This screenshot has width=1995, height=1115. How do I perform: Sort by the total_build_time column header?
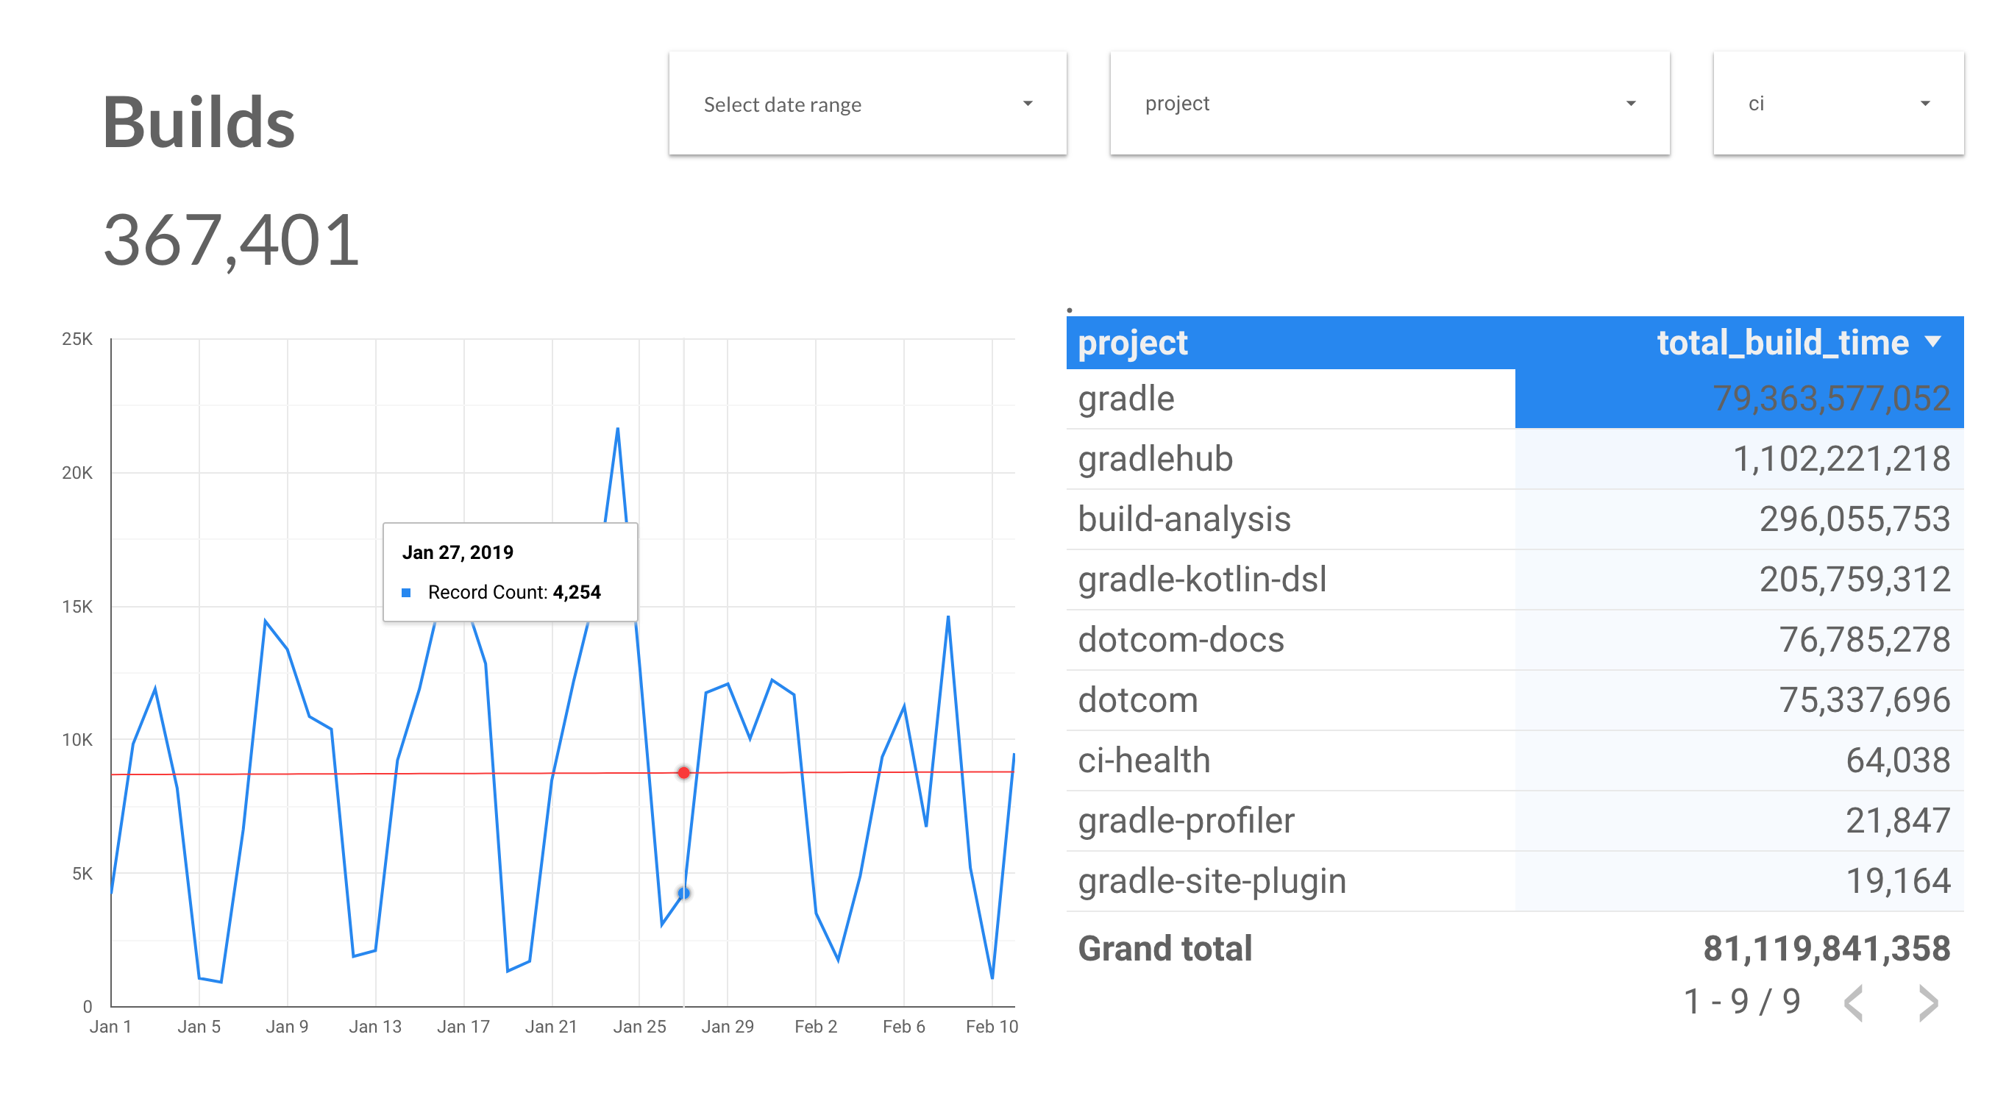coord(1782,342)
